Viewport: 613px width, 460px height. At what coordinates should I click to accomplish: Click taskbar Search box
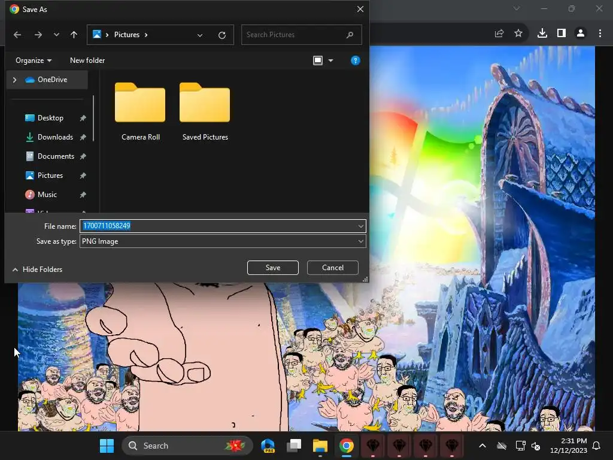pos(187,446)
